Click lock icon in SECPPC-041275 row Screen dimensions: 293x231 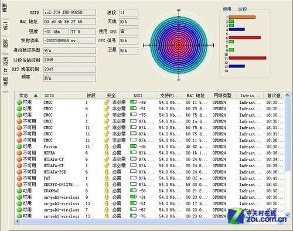(107, 185)
